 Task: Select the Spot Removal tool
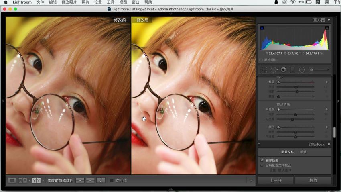coord(274,69)
